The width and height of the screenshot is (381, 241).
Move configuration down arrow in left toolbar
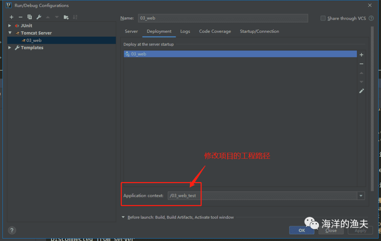point(57,17)
